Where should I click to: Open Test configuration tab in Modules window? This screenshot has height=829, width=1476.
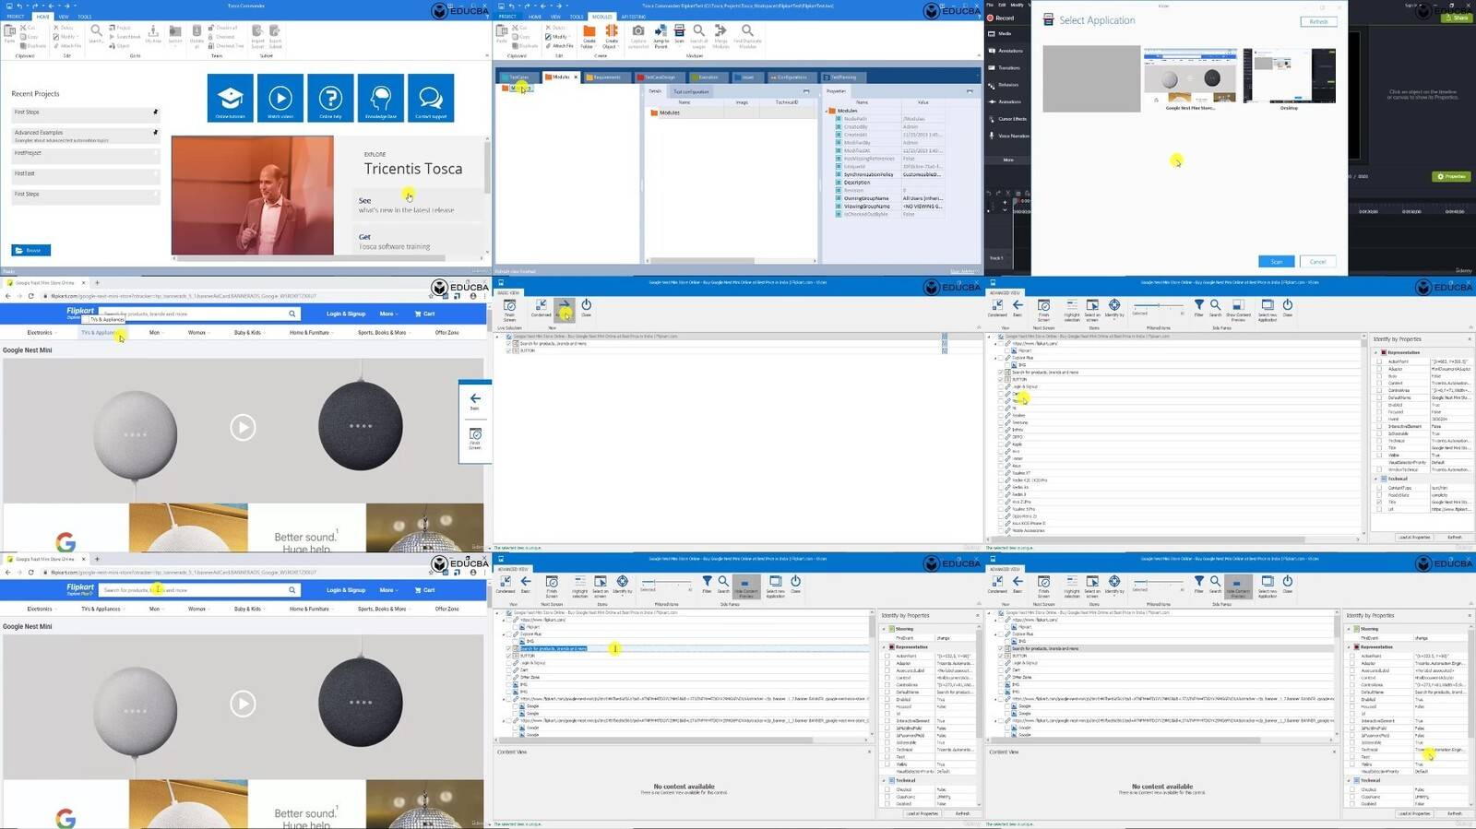point(690,91)
